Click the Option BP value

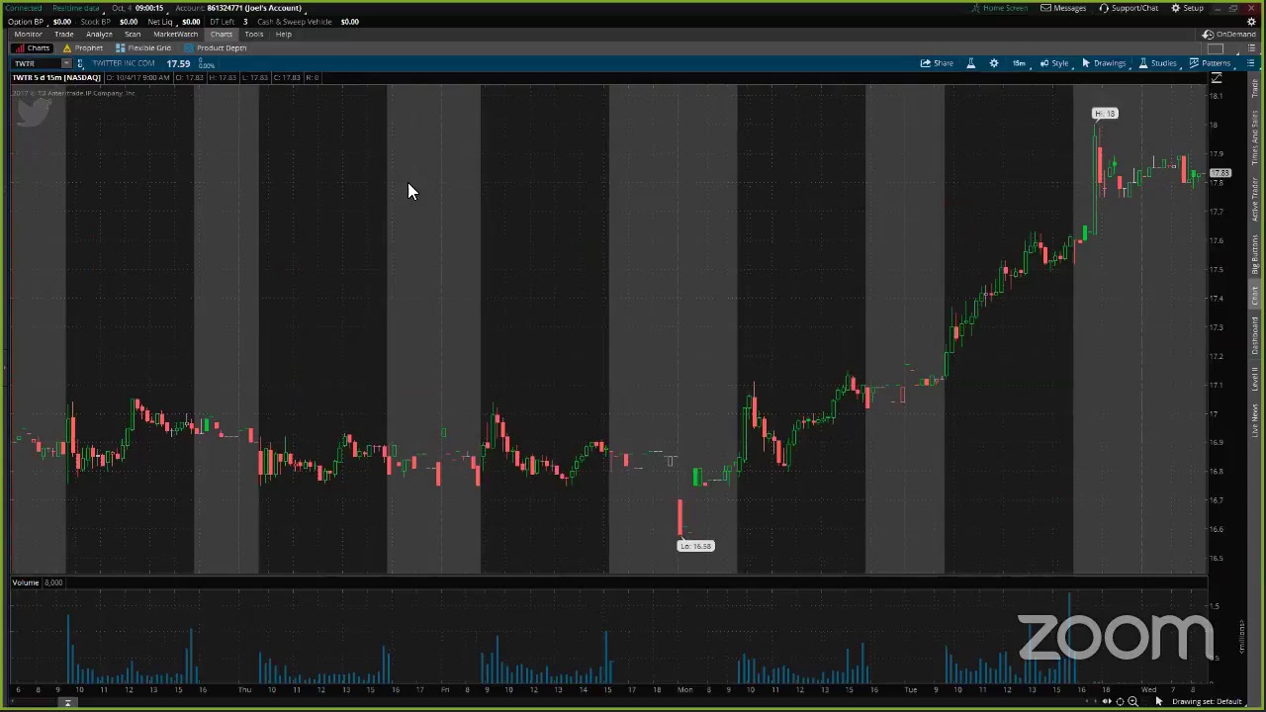pos(61,21)
